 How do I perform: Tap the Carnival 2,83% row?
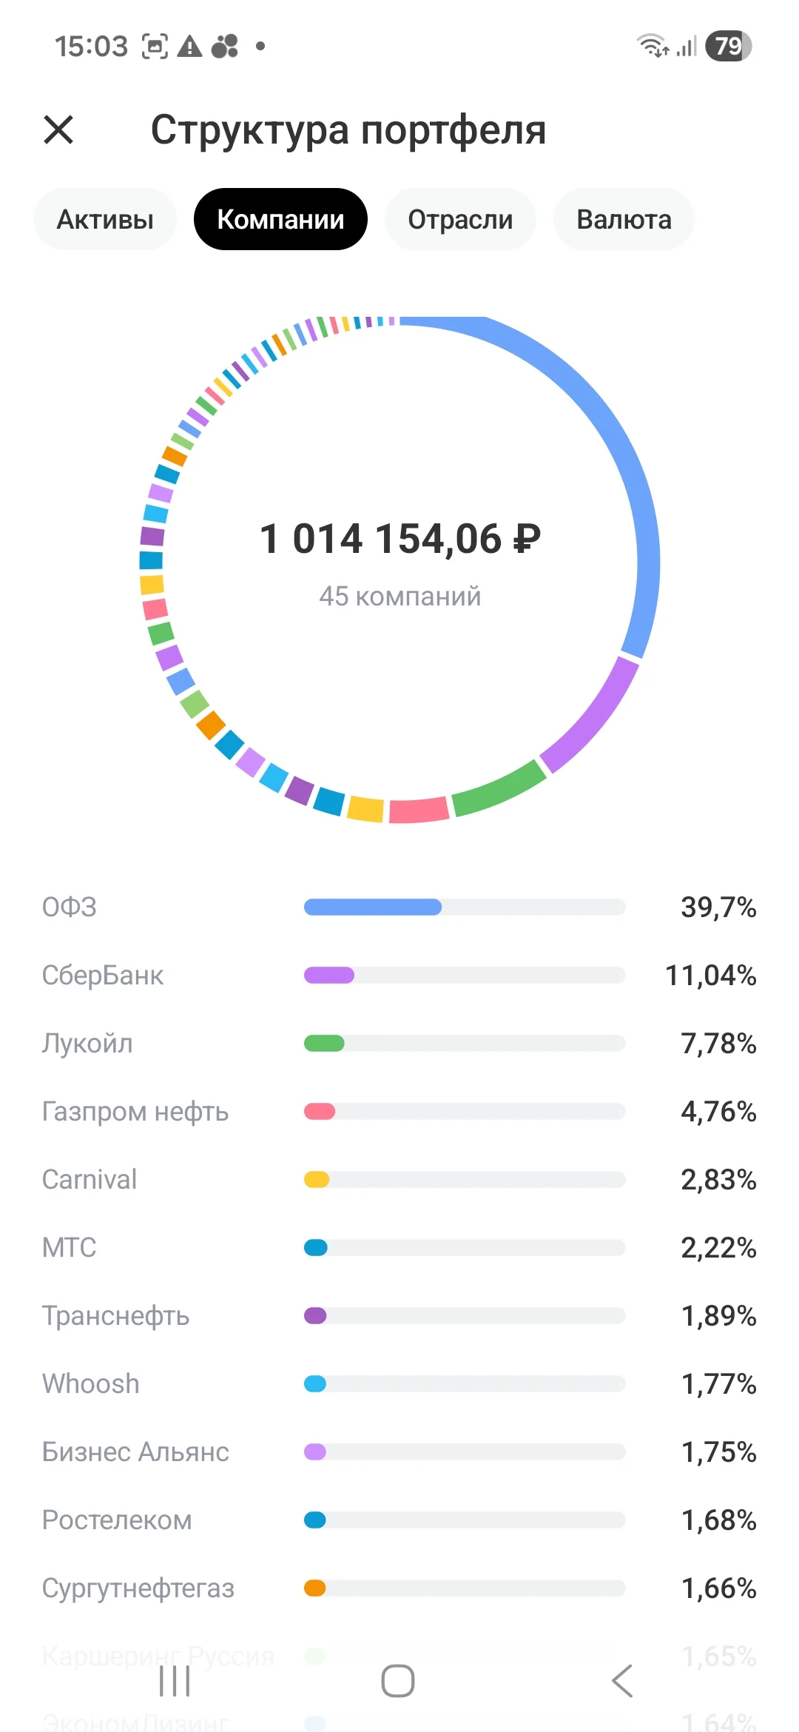[x=399, y=1179]
